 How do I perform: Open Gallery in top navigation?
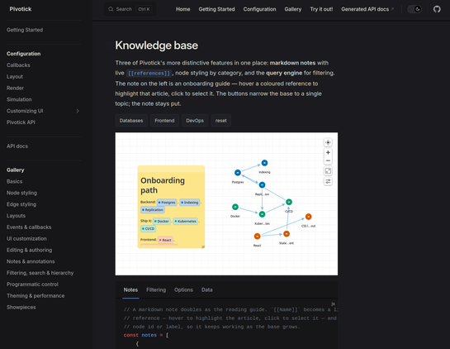point(293,9)
